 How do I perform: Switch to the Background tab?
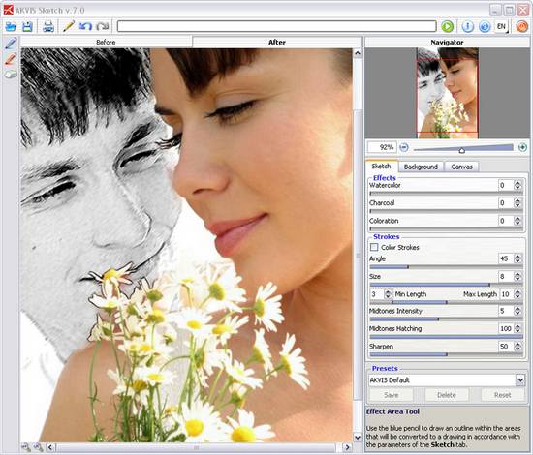421,167
